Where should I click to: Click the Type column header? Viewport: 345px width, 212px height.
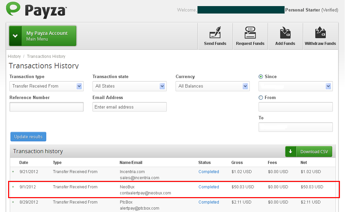57,163
